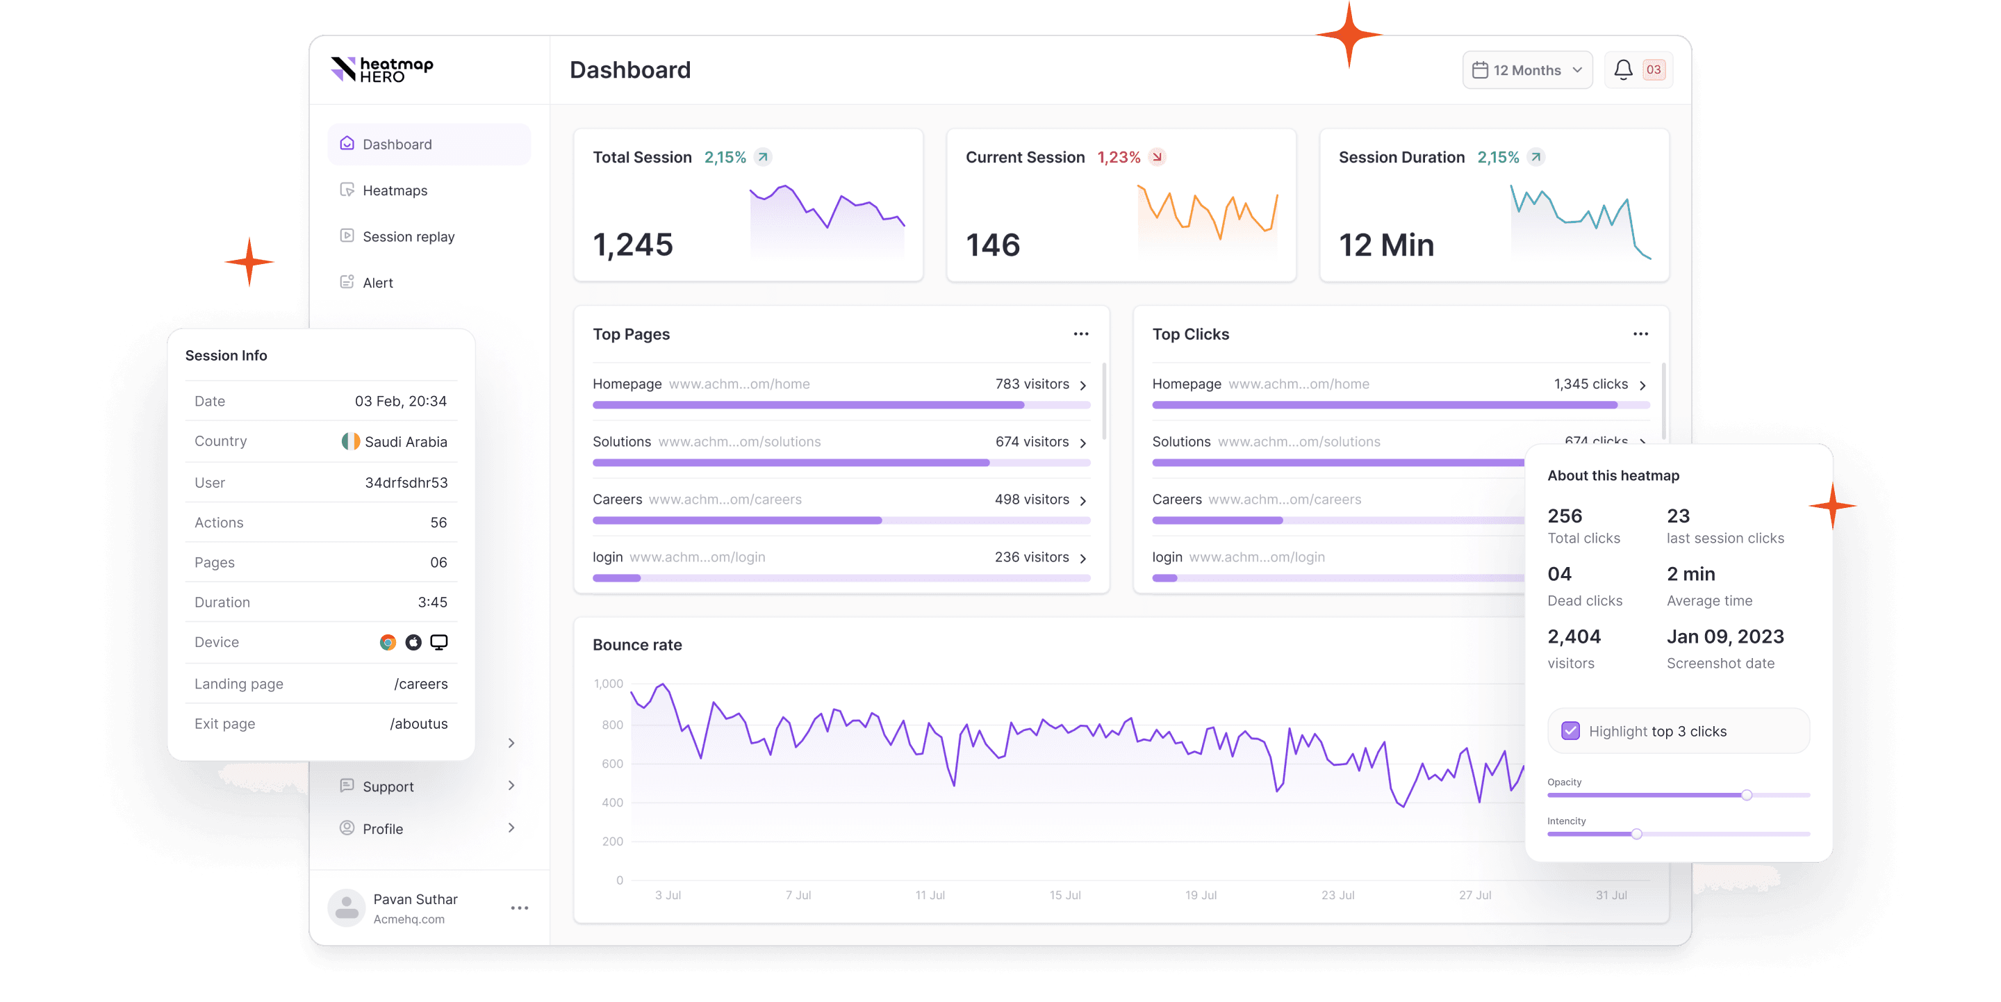Click the Session replay play icon

[x=347, y=236]
